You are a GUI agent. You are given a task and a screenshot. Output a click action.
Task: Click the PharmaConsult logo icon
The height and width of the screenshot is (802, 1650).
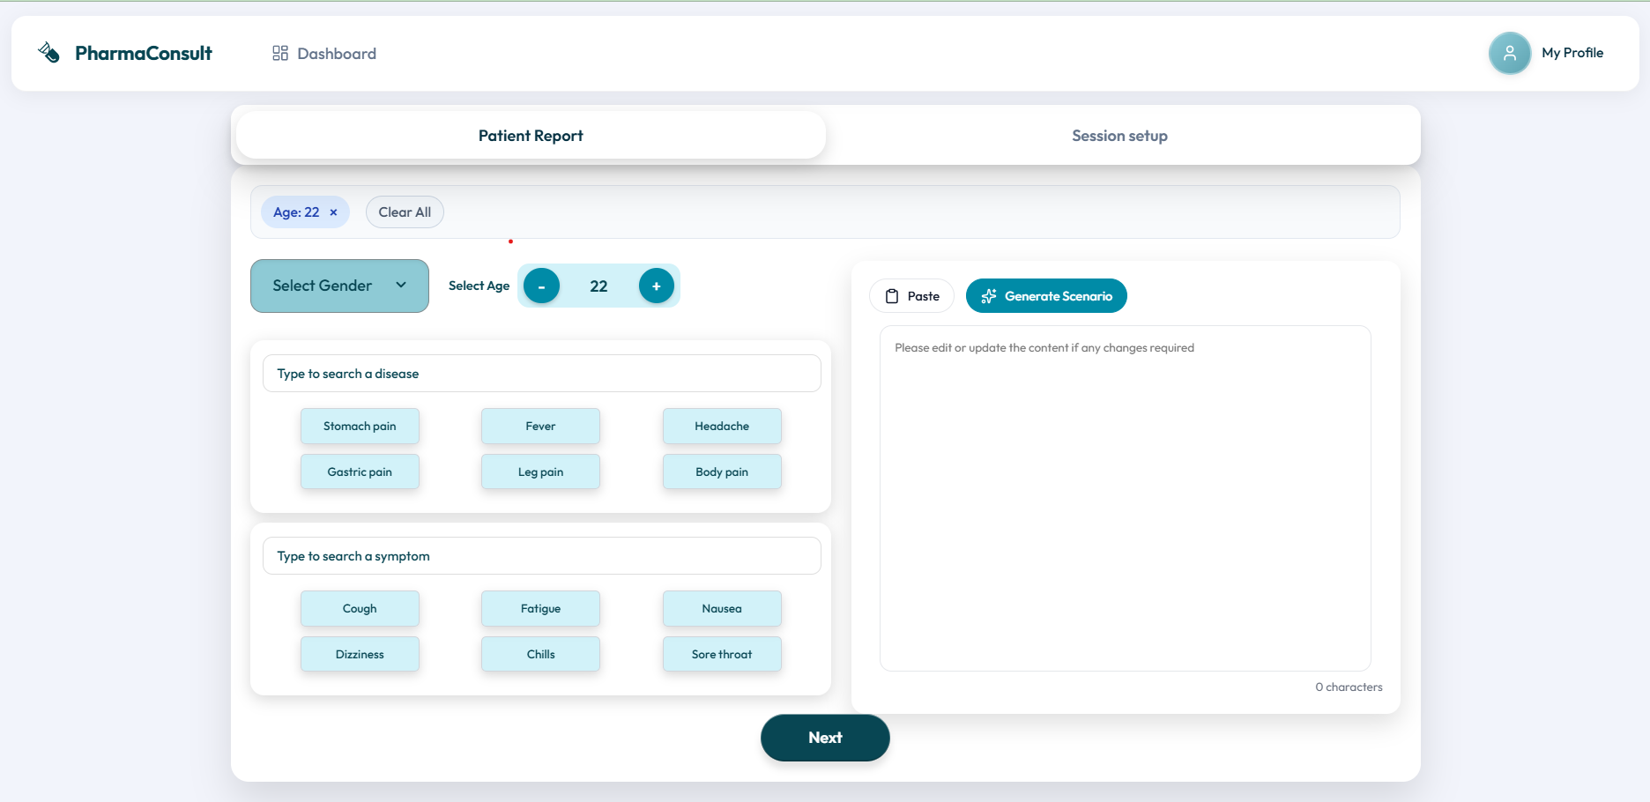click(x=49, y=52)
